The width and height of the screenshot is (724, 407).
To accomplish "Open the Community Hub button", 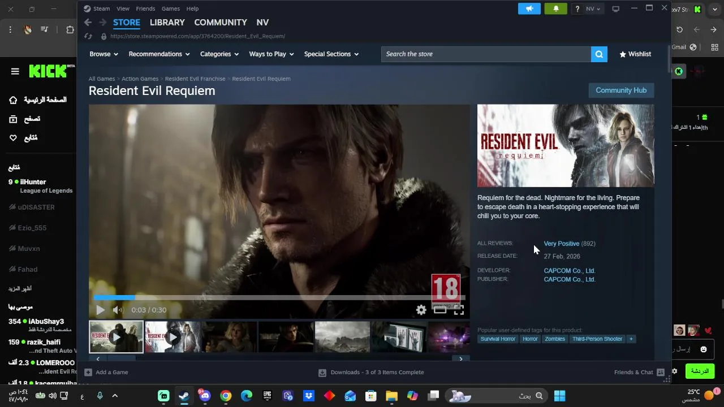I will click(621, 90).
